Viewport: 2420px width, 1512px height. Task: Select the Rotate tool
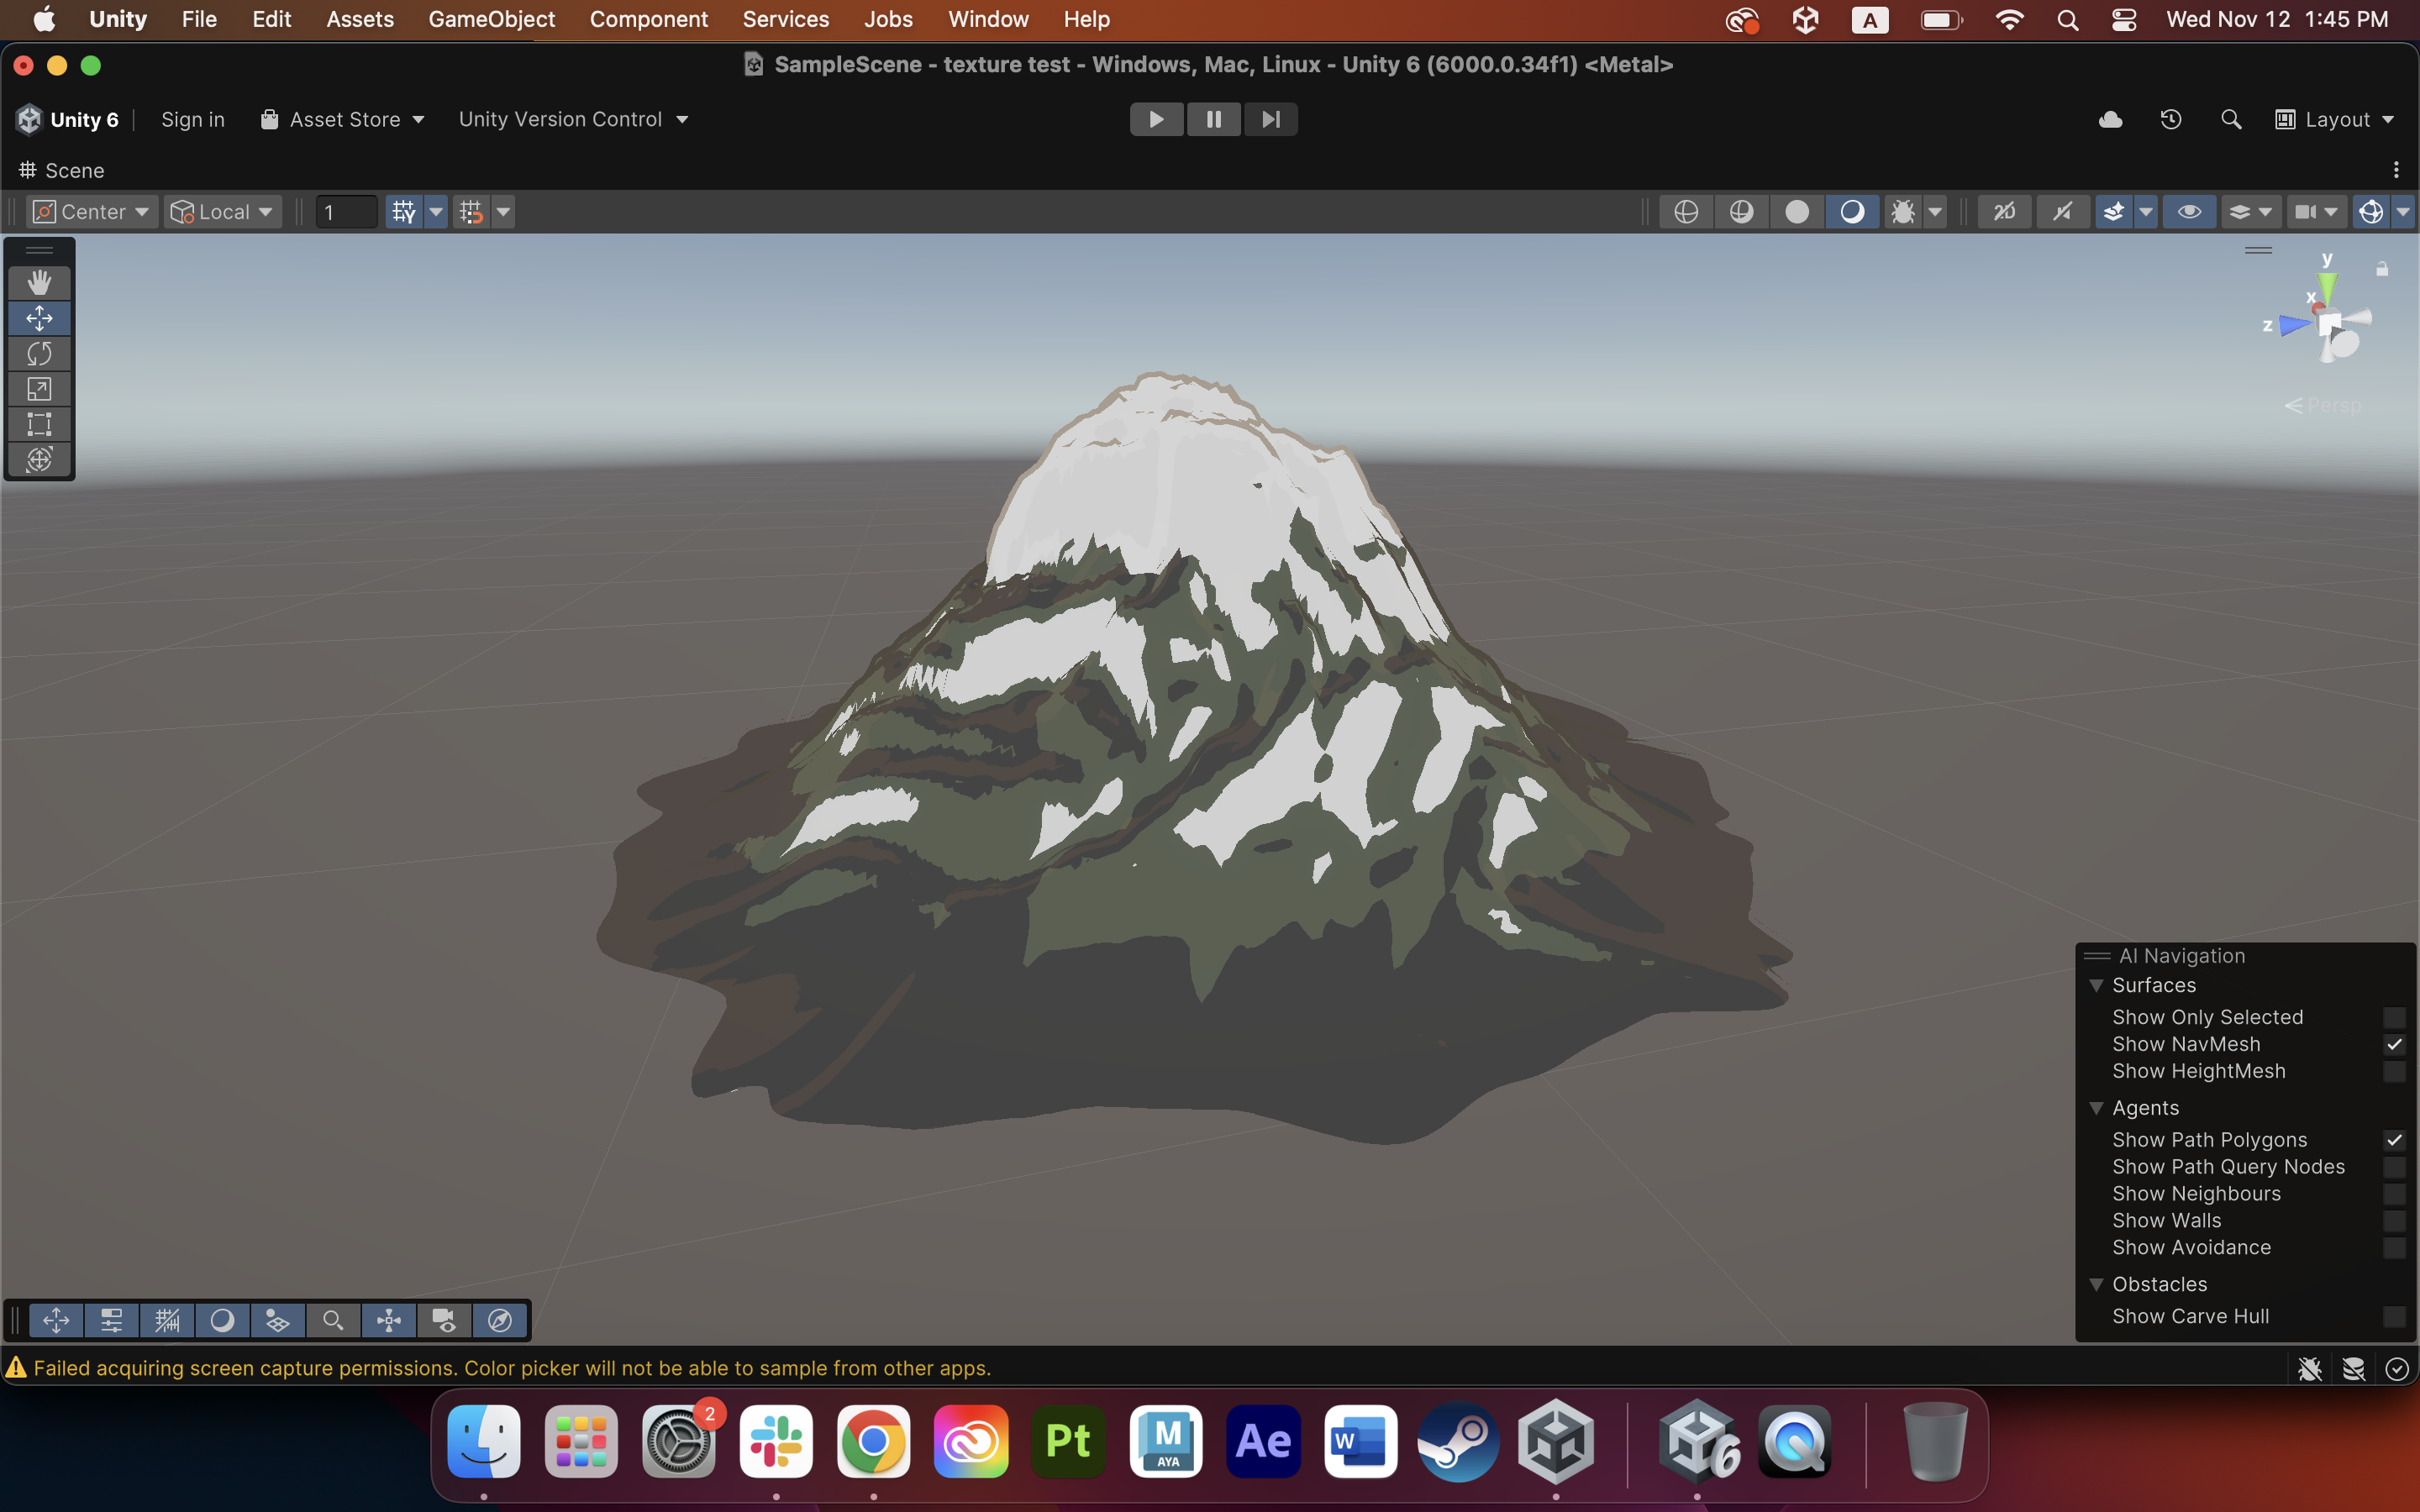(x=39, y=354)
